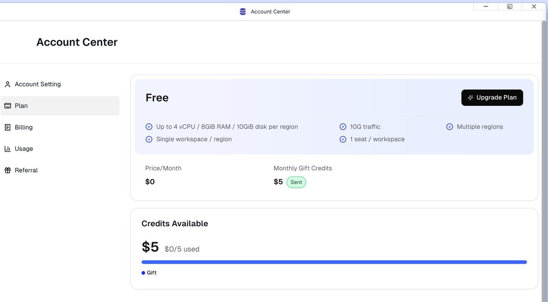This screenshot has width=548, height=302.
Task: Click the Account Setting person icon
Action: coord(7,84)
